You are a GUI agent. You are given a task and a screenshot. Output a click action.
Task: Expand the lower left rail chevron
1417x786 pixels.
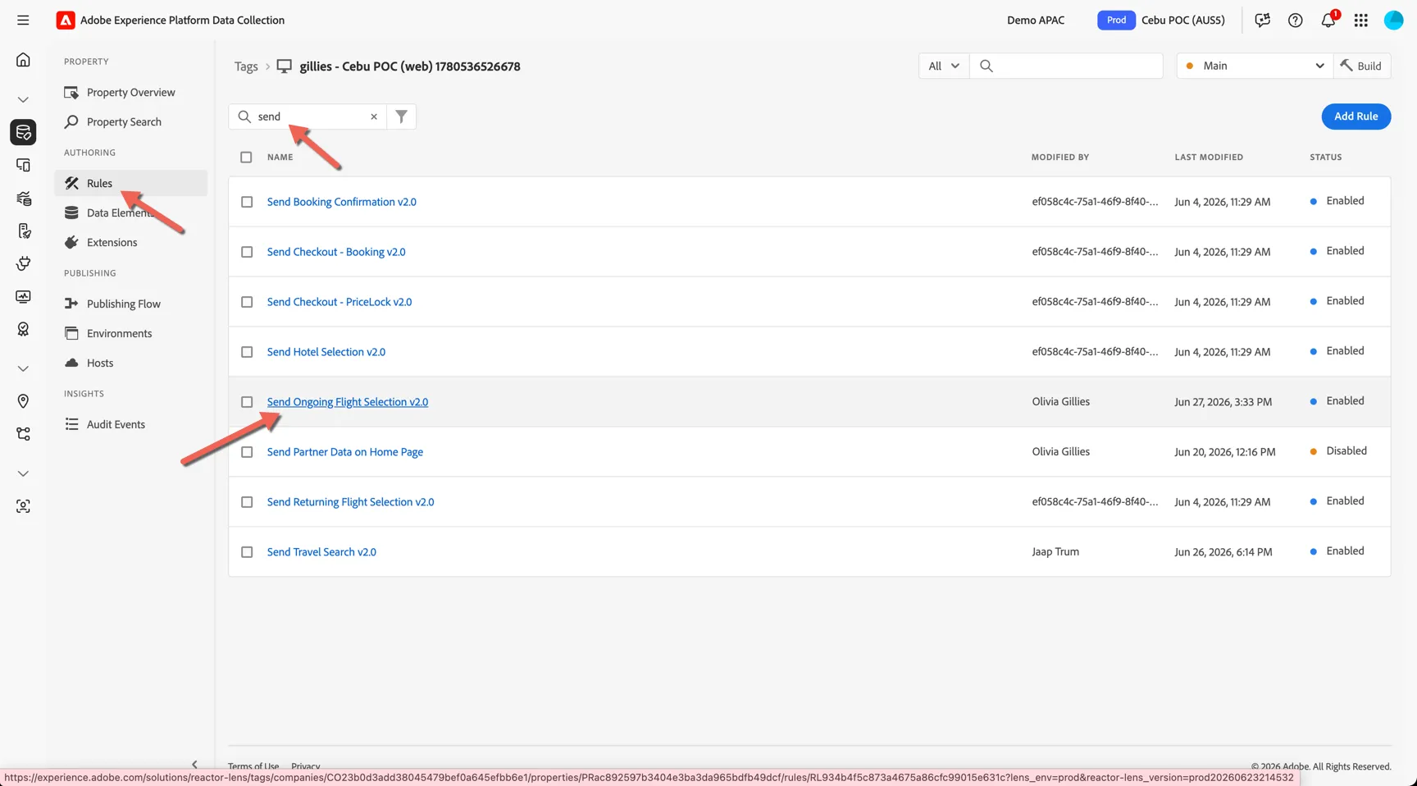[x=23, y=473]
